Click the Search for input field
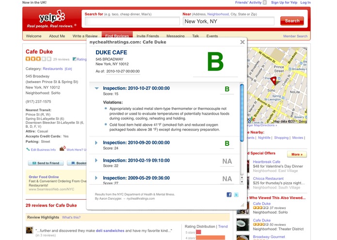This screenshot has height=240, width=337. 132,21
